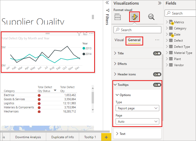
Task: Open ellipsis menu next to General tab
Action: click(x=157, y=40)
